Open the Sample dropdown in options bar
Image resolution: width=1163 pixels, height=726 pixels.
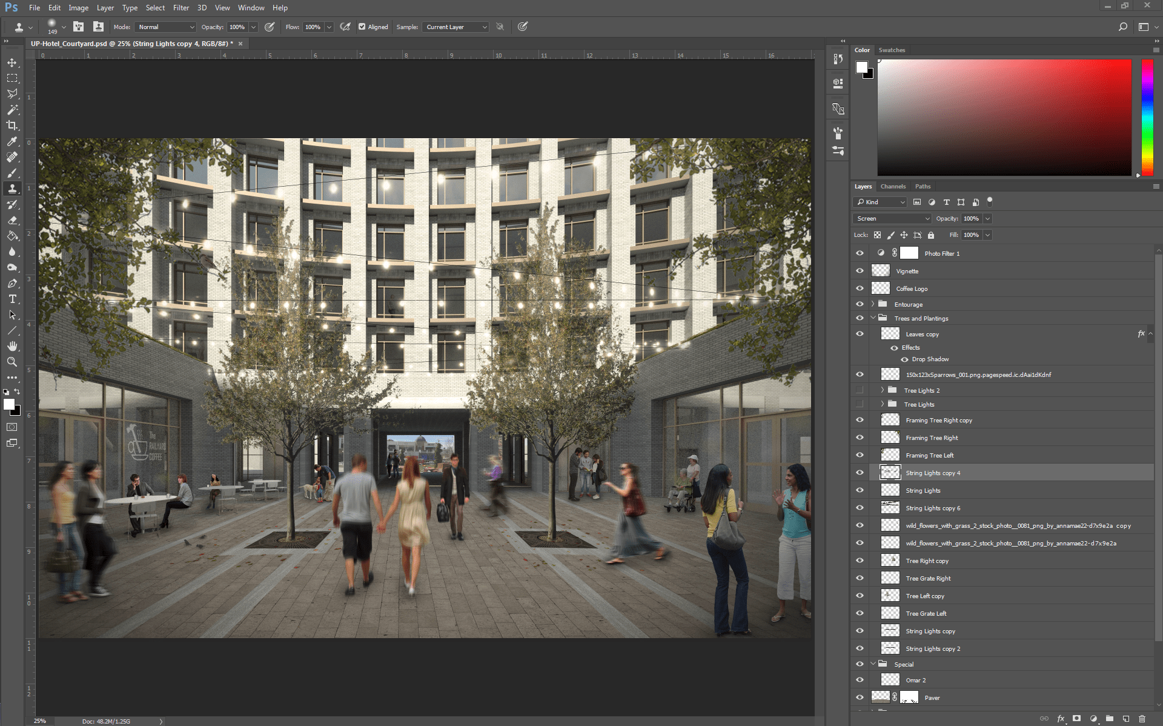[455, 27]
